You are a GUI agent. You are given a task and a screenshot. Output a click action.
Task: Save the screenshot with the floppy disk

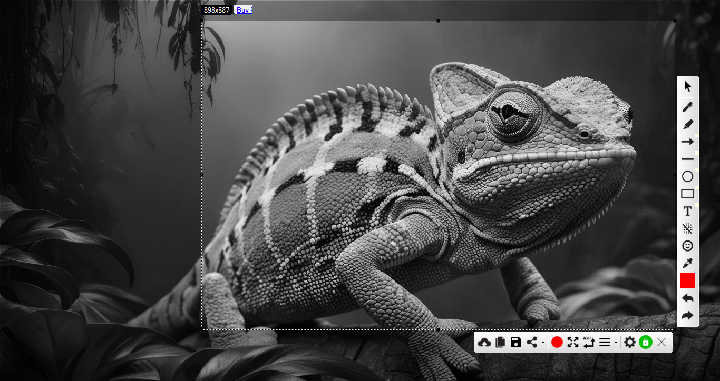click(x=516, y=343)
